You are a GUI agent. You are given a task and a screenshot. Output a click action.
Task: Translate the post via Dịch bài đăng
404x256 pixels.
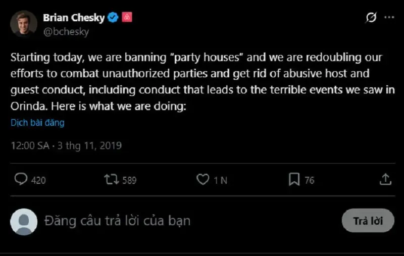pos(37,123)
